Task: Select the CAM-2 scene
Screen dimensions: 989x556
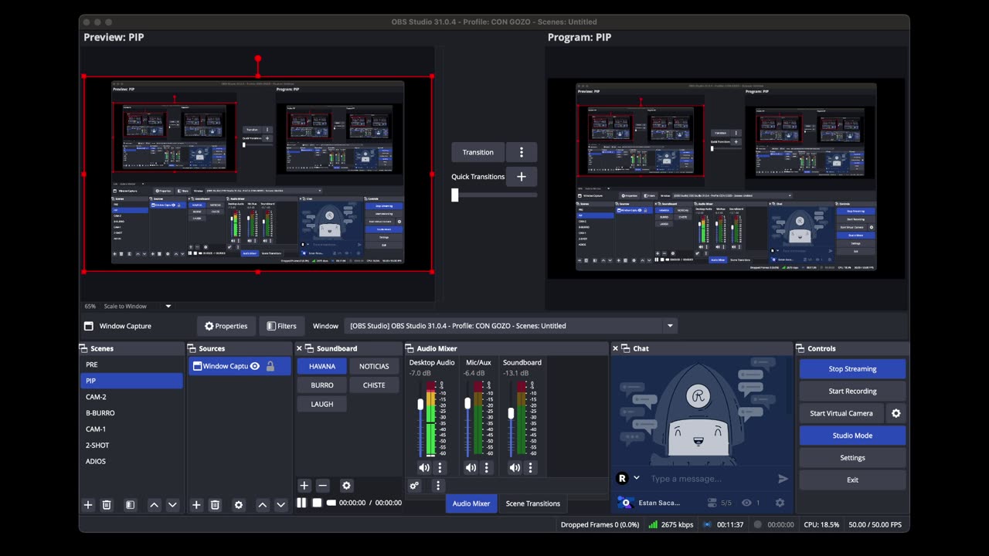Action: (x=131, y=397)
